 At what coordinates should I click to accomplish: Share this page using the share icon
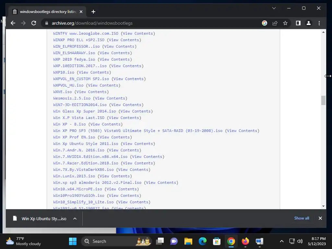point(275,23)
